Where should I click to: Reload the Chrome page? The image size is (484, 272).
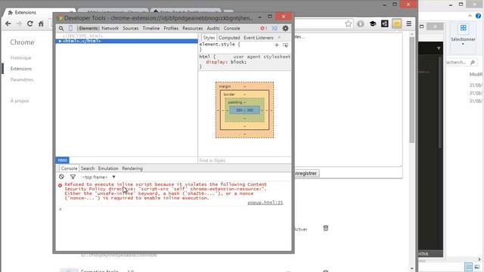pos(29,23)
